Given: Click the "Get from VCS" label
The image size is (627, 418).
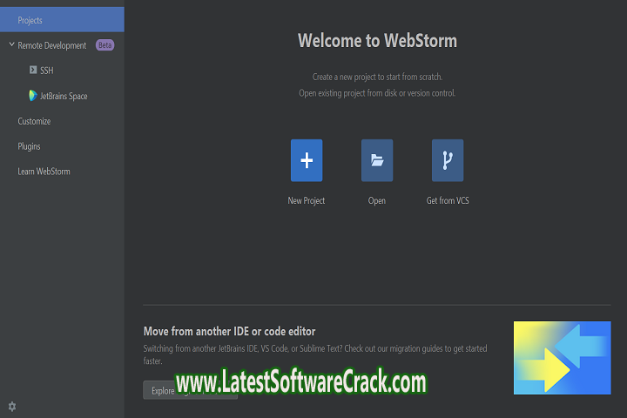Looking at the screenshot, I should tap(448, 200).
